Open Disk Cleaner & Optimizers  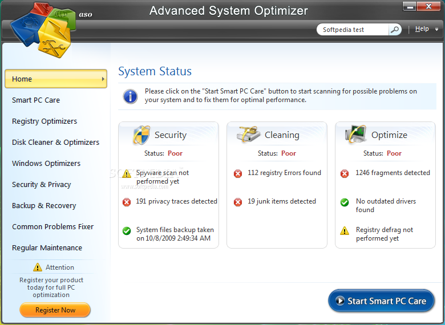56,143
